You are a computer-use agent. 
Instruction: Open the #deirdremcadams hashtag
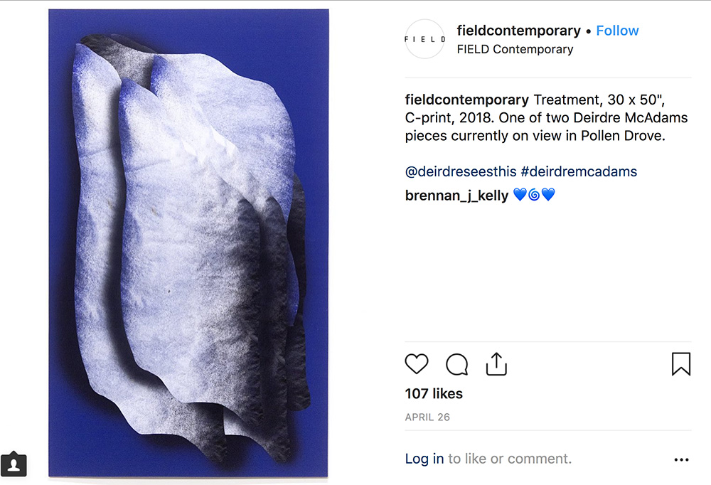579,171
